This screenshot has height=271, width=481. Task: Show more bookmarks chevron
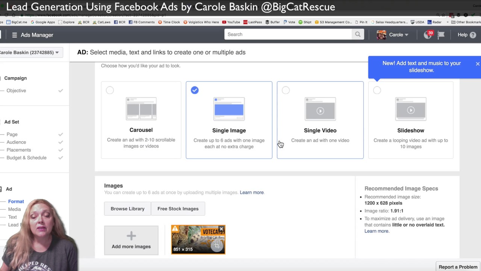pyautogui.click(x=447, y=22)
